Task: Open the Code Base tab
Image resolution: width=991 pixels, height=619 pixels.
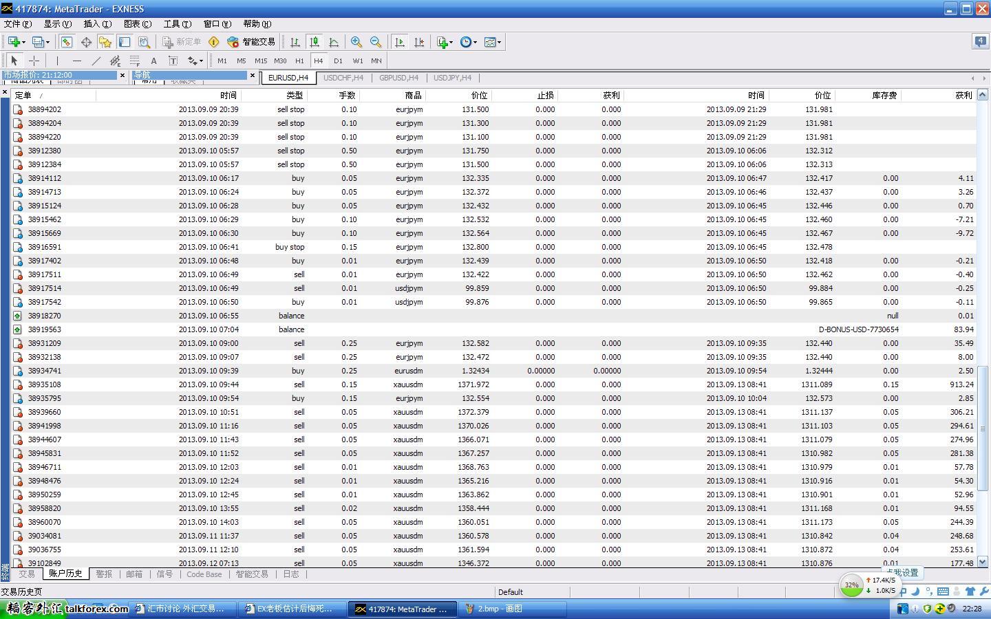Action: (204, 574)
